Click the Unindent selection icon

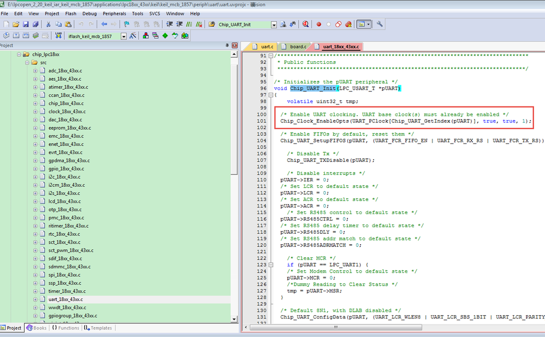point(179,25)
